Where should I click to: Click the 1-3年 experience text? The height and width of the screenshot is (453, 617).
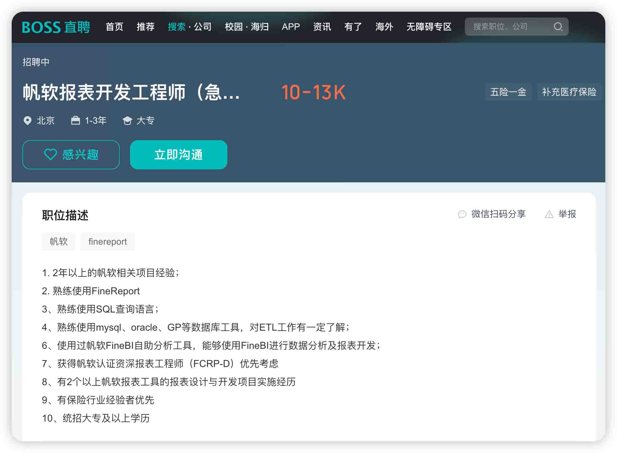click(96, 121)
